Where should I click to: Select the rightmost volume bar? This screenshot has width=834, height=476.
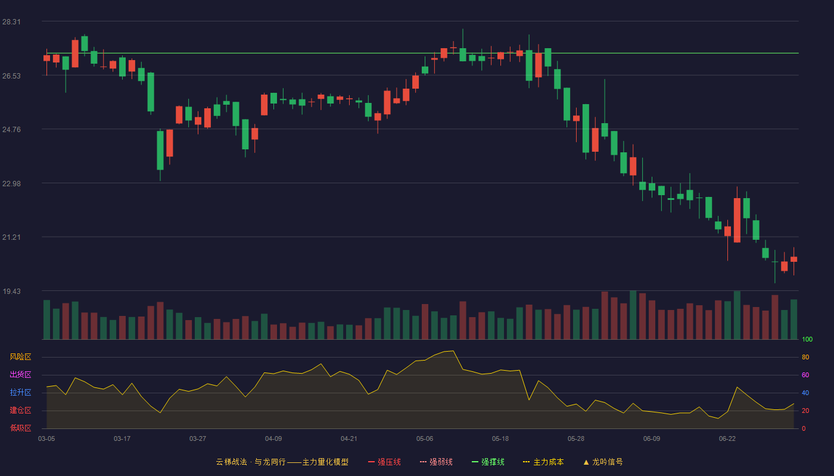click(x=793, y=320)
